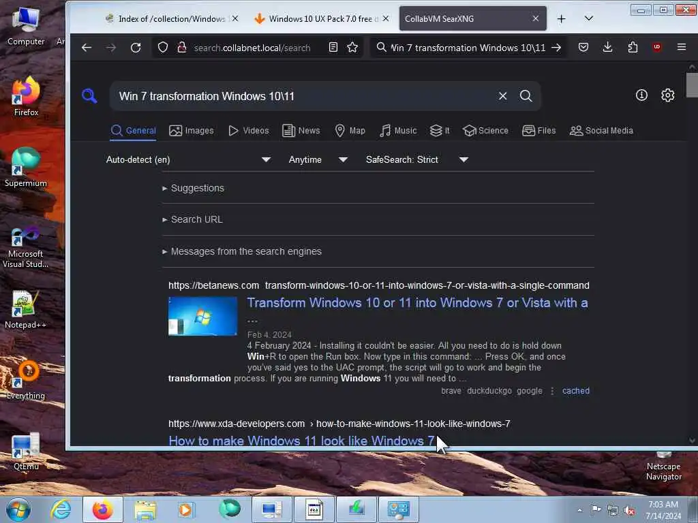Viewport: 698px width, 523px height.
Task: Open a new browser tab
Action: pyautogui.click(x=562, y=18)
